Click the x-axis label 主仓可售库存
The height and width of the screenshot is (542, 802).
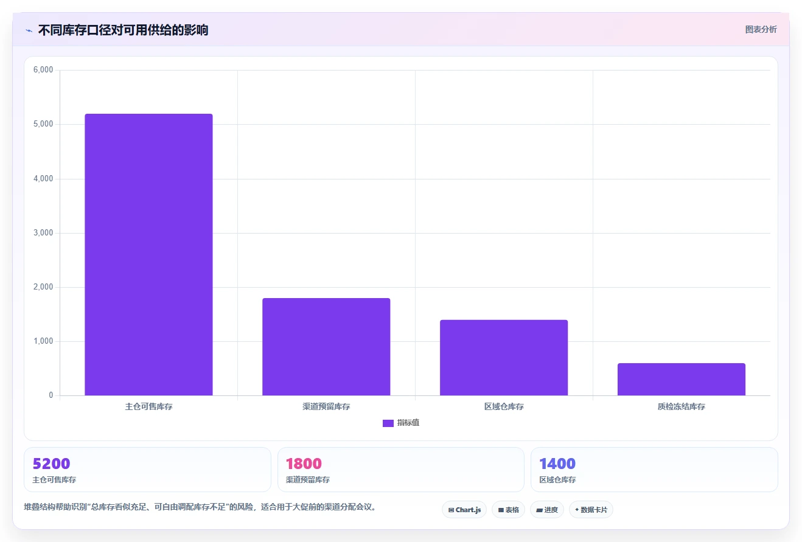pyautogui.click(x=148, y=406)
